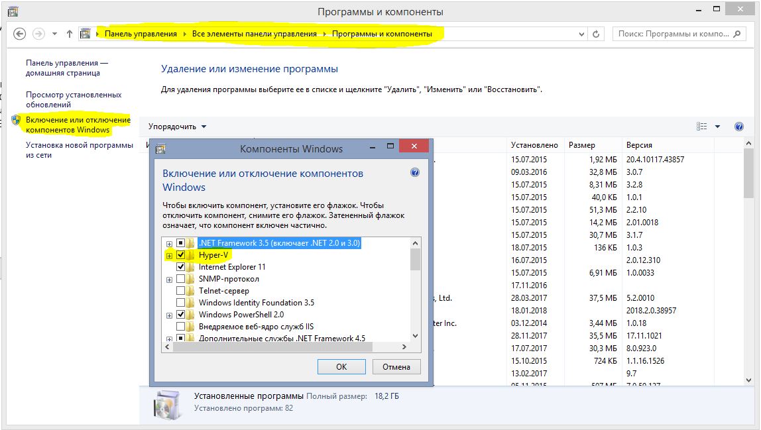Expand Windows PowerShell 2.0 node
This screenshot has height=430, width=761.
(169, 315)
